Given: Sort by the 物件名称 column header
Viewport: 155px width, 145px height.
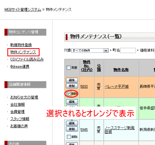Looking at the screenshot, I should pos(121,70).
